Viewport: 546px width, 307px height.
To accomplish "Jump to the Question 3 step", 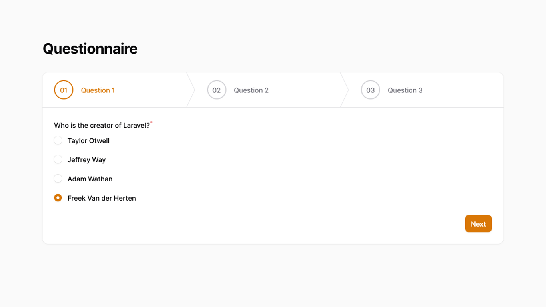I will point(405,90).
